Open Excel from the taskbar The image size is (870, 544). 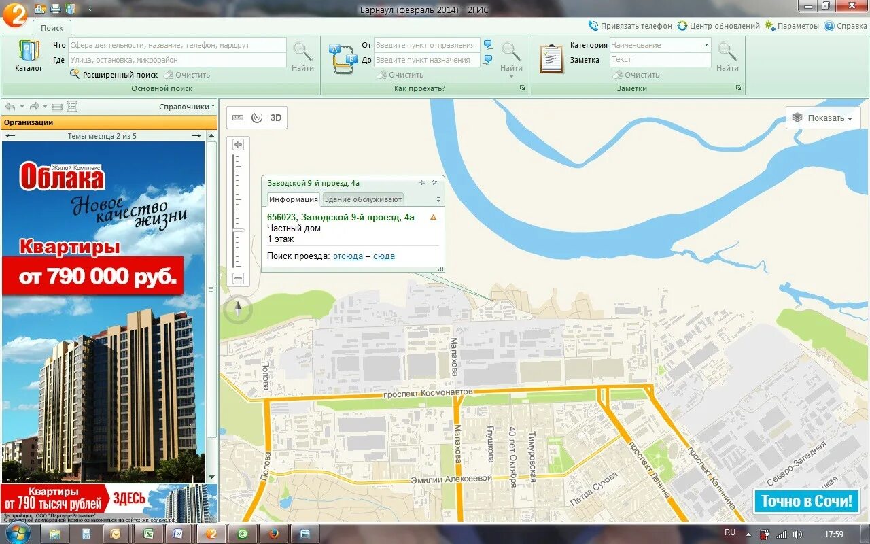tap(149, 534)
